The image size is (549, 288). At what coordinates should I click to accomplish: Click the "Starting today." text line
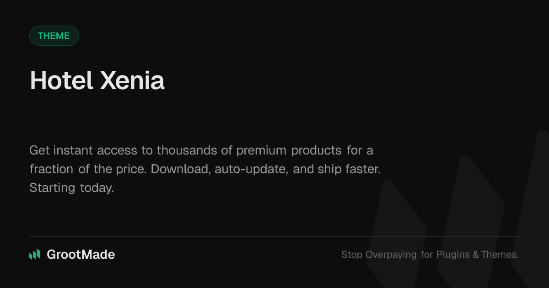point(72,187)
